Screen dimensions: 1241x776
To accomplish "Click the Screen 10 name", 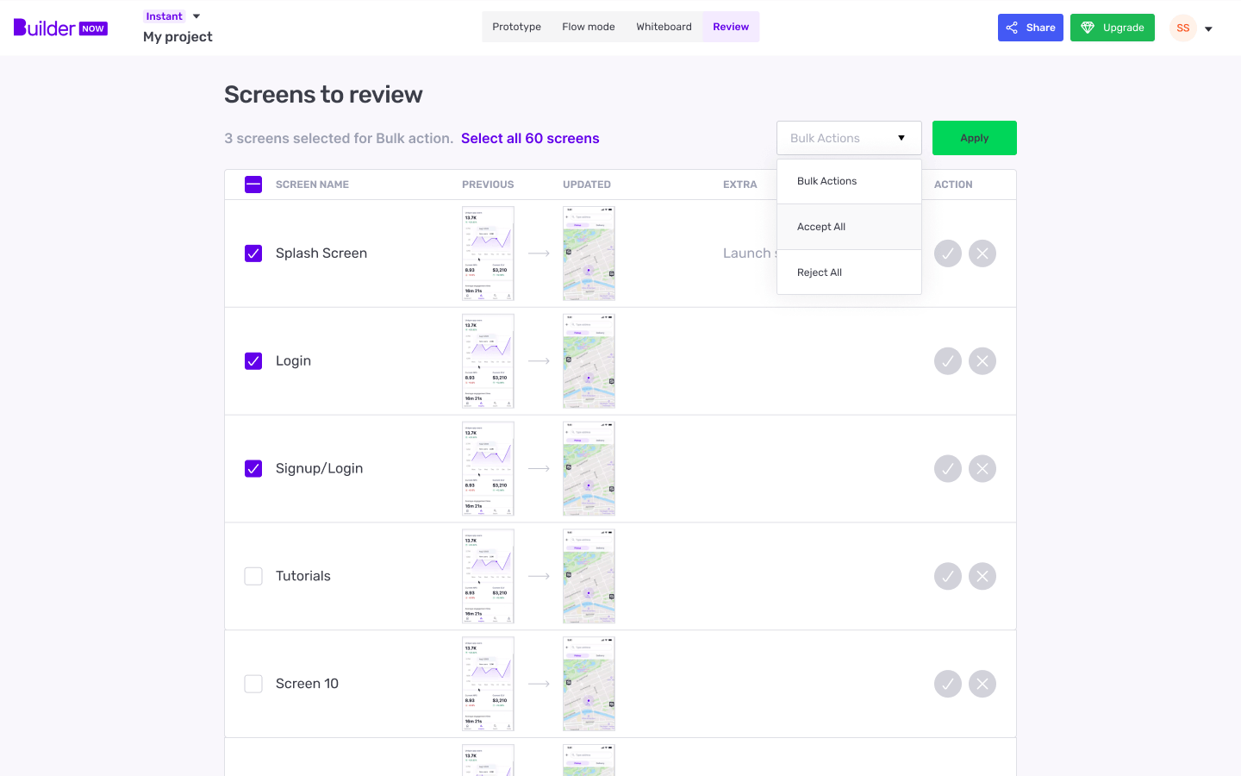I will [307, 684].
